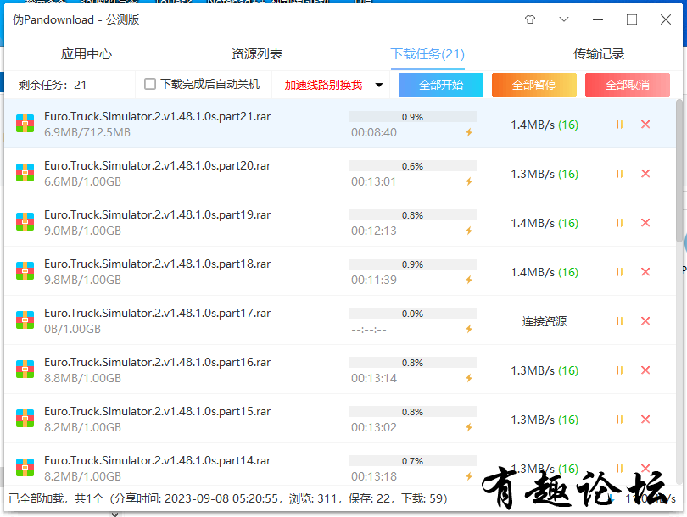Click the 加速线路别换我 label
Viewport: 687px width, 517px height.
tap(323, 85)
